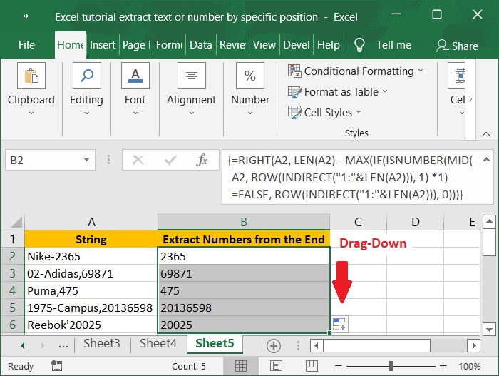Click the Number percent group icon

(x=250, y=77)
